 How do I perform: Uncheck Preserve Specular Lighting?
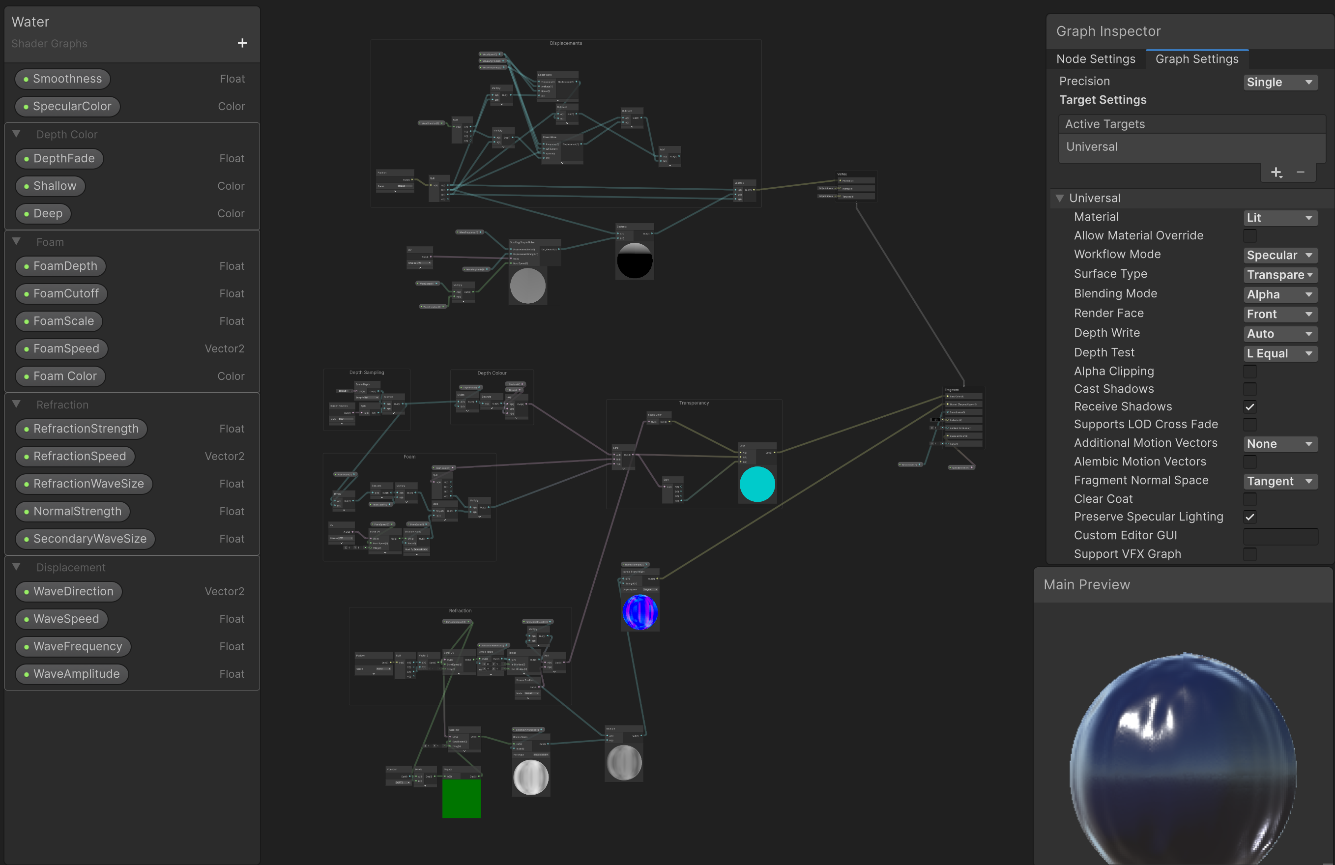[1250, 517]
